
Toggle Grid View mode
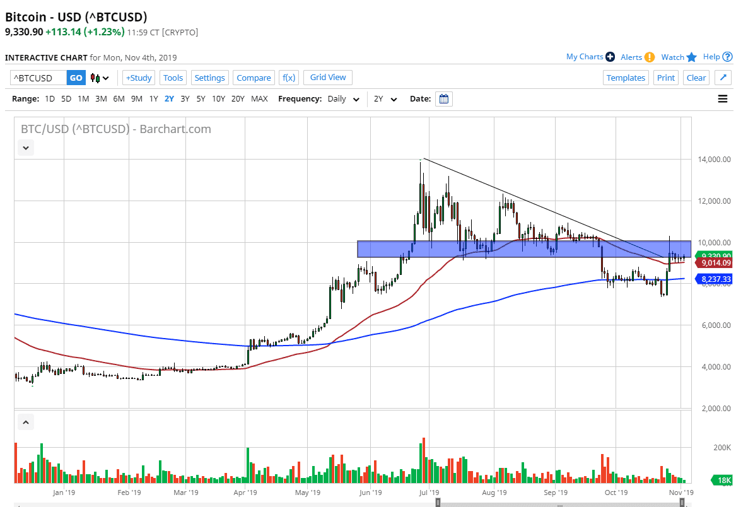[327, 77]
